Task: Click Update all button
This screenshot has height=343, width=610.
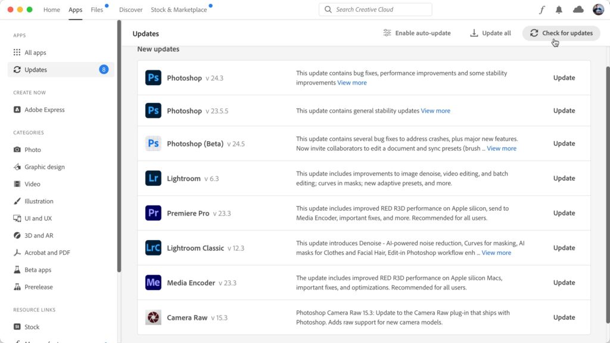Action: point(490,33)
